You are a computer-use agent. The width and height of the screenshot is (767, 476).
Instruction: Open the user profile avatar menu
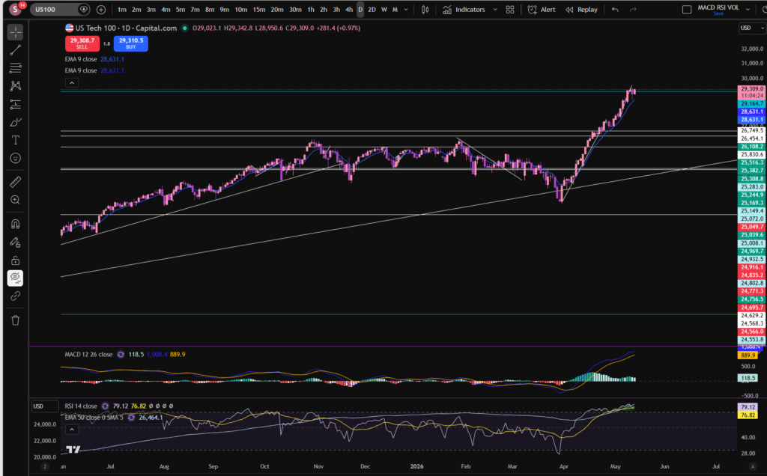click(16, 9)
